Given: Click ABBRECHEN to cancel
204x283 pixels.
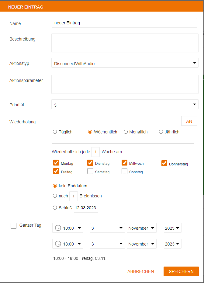Looking at the screenshot, I should click(140, 271).
